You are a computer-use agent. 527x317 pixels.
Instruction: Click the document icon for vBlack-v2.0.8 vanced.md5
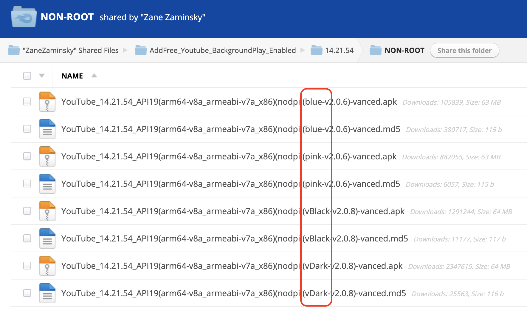click(x=47, y=238)
